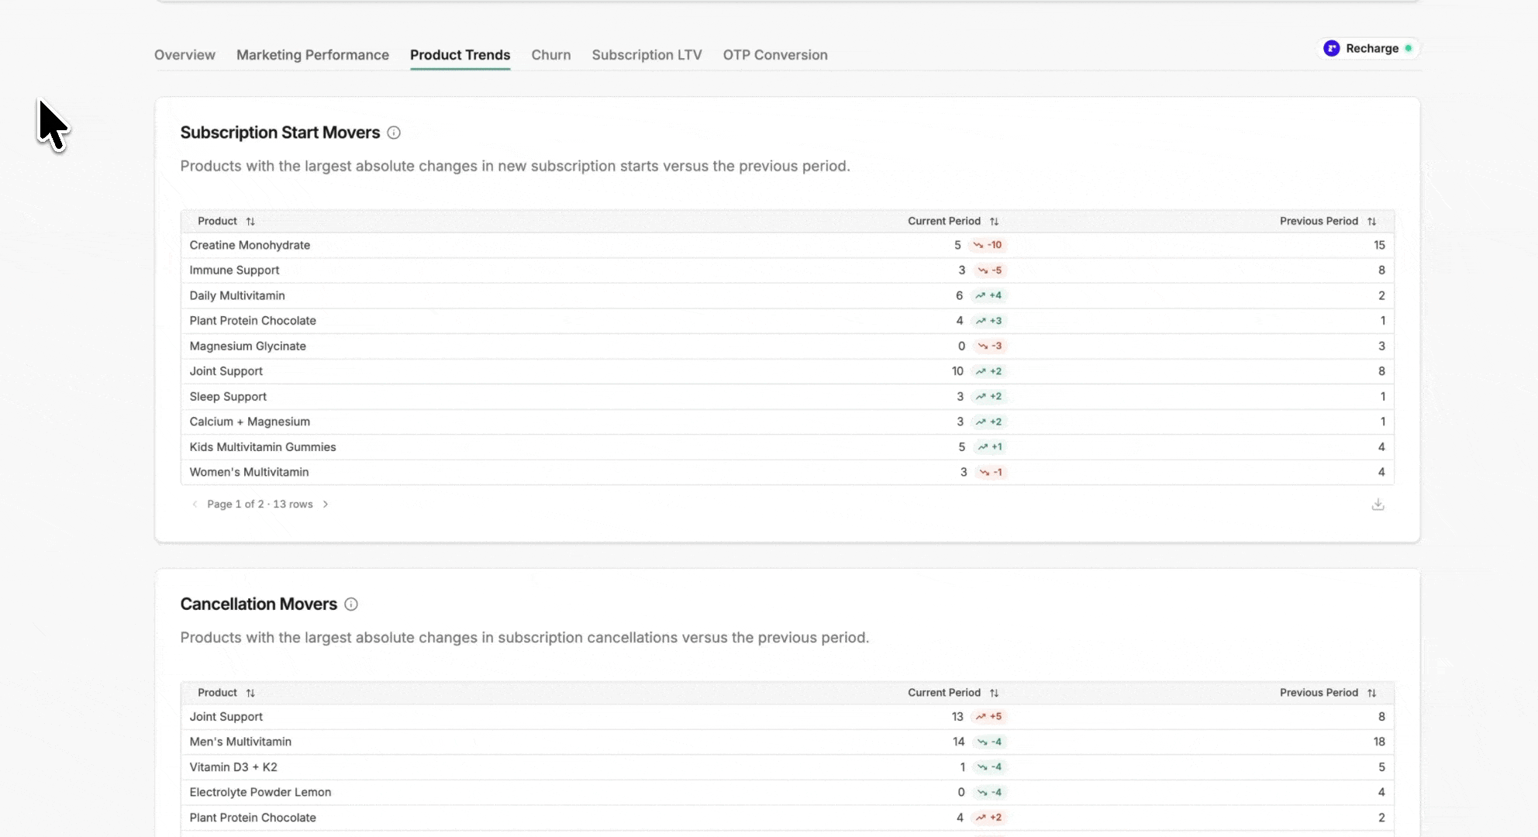Click Magnesium Glycinate product name
This screenshot has height=837, width=1538.
pos(247,346)
